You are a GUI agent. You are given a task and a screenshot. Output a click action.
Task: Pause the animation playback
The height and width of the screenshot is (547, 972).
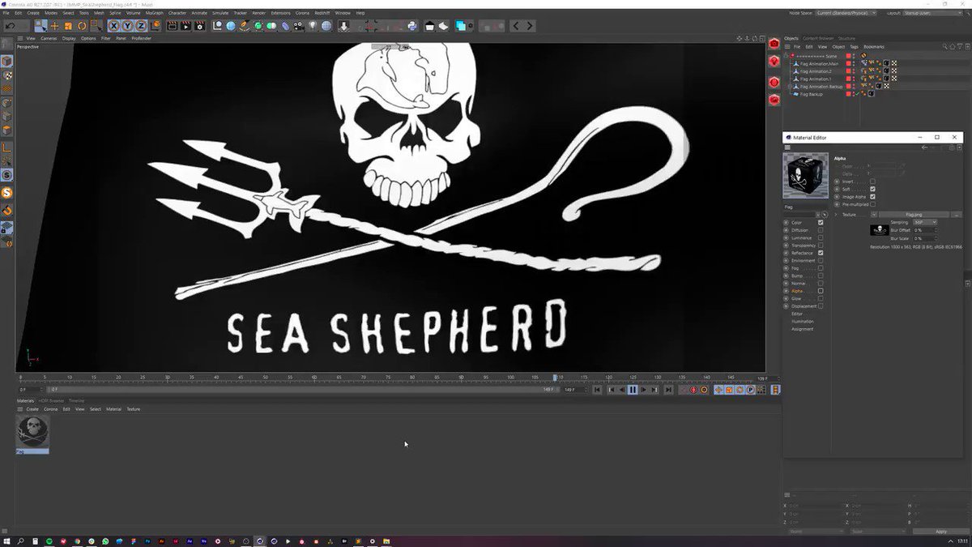pyautogui.click(x=633, y=390)
